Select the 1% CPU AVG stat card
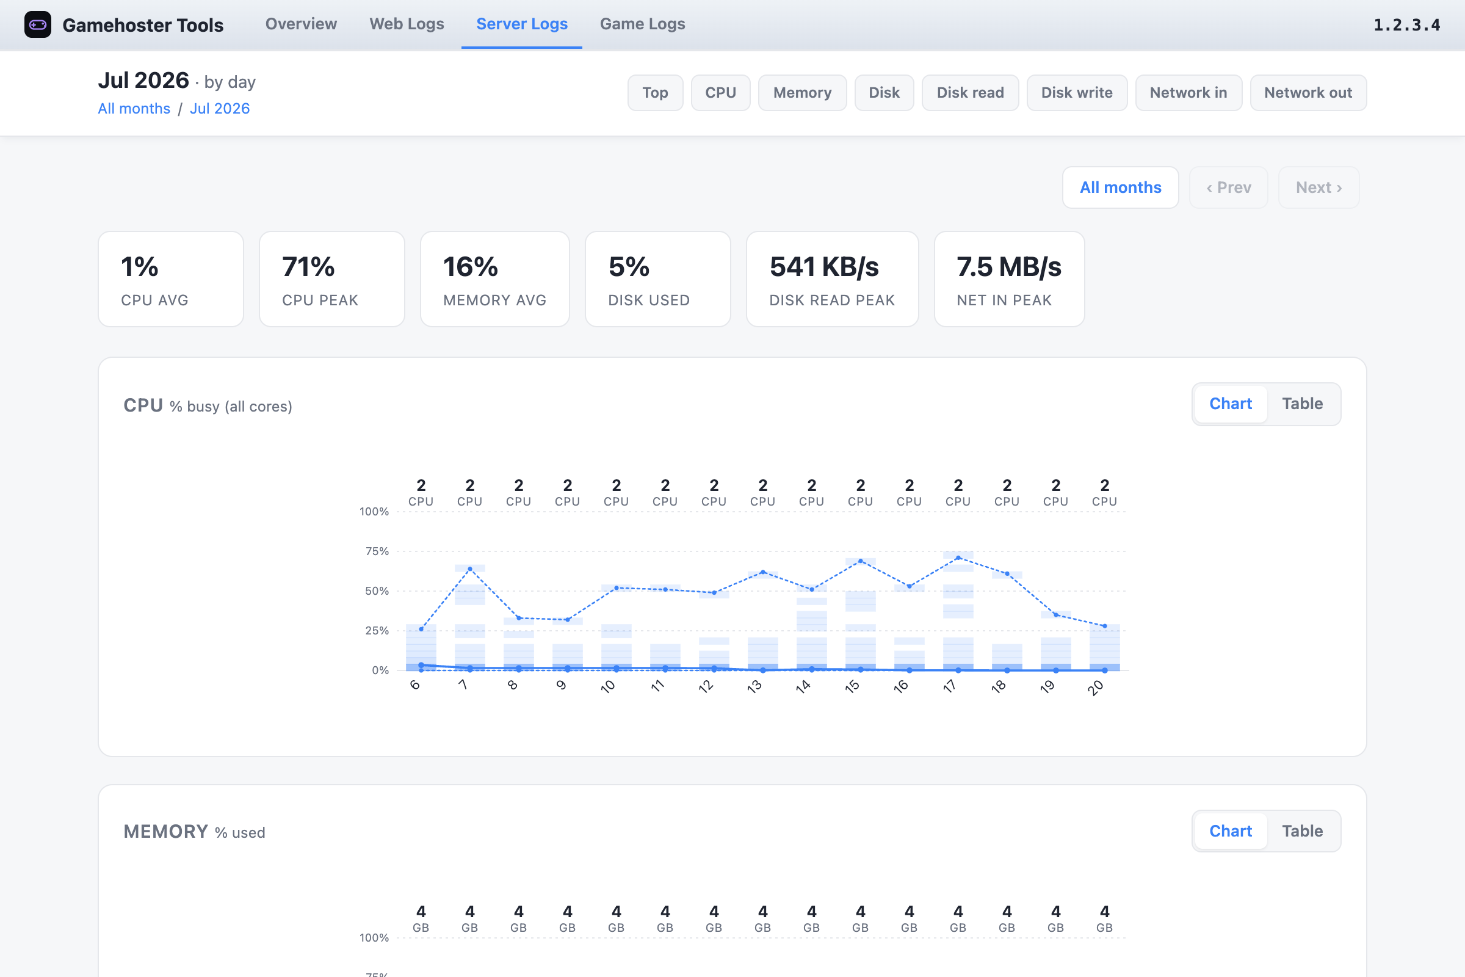Image resolution: width=1465 pixels, height=977 pixels. click(x=171, y=279)
